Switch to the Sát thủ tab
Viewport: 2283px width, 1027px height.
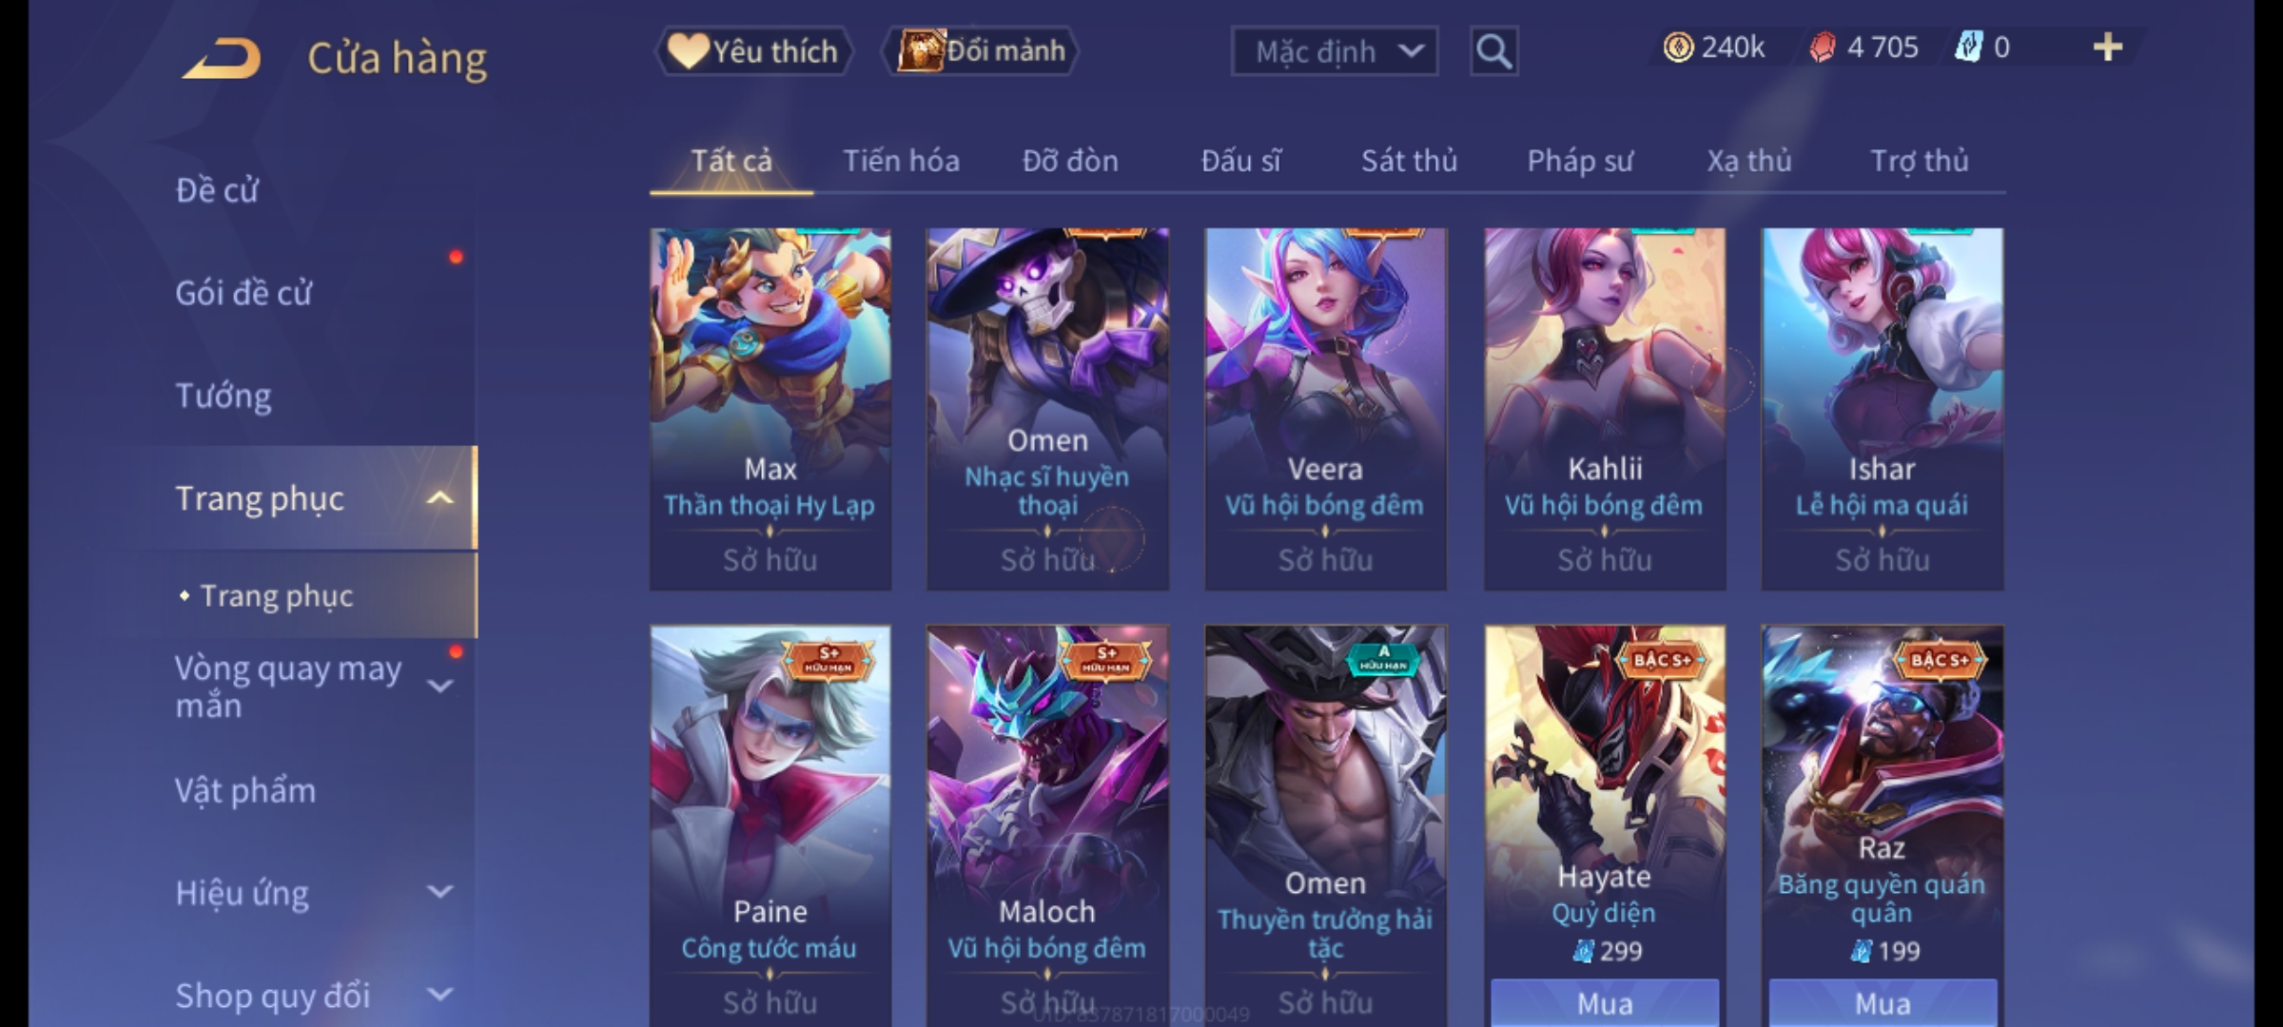(x=1409, y=161)
